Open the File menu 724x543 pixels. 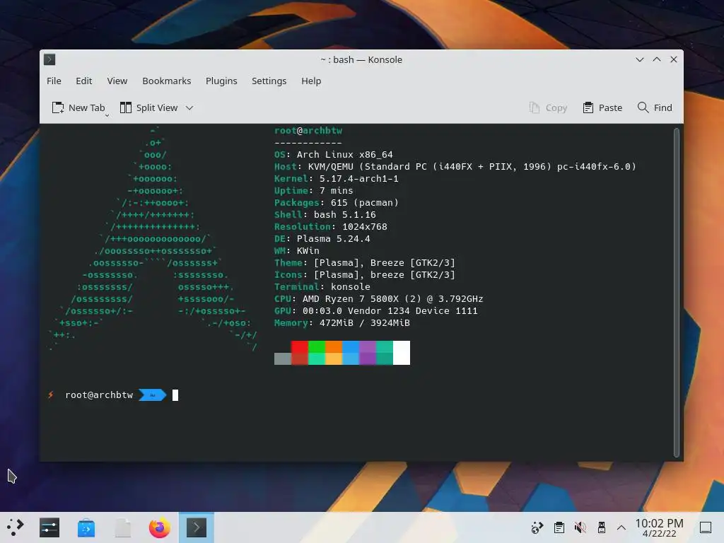tap(54, 81)
